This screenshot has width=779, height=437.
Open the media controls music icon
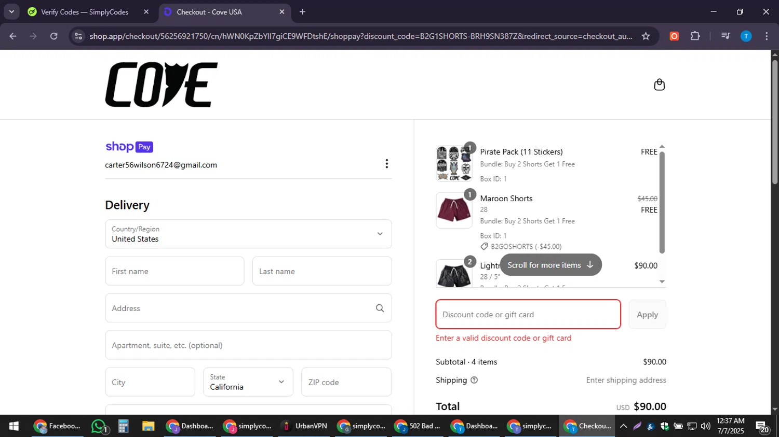click(x=726, y=36)
